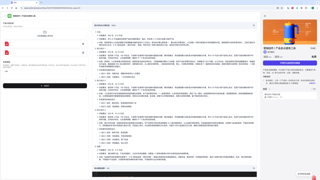Focus the 任务类型 text input field

point(45,74)
